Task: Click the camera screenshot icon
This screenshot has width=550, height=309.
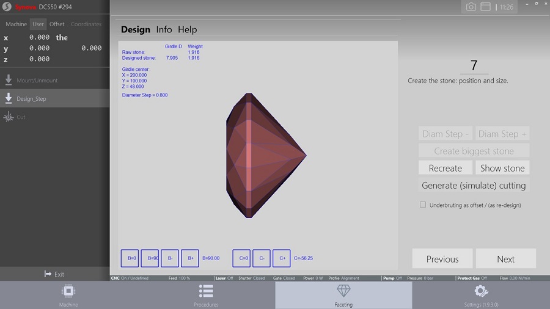Action: click(x=471, y=7)
